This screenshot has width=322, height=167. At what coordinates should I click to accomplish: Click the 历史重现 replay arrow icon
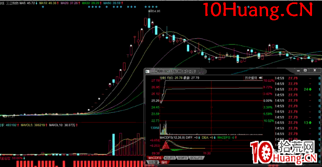point(260,78)
